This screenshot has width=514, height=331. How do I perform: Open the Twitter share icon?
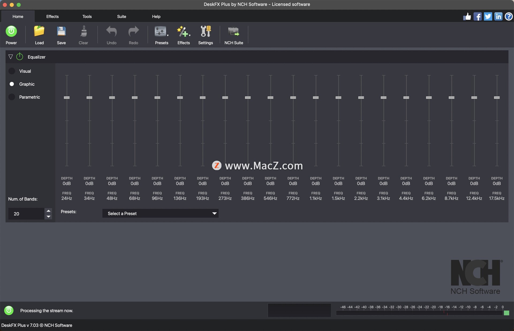[488, 17]
